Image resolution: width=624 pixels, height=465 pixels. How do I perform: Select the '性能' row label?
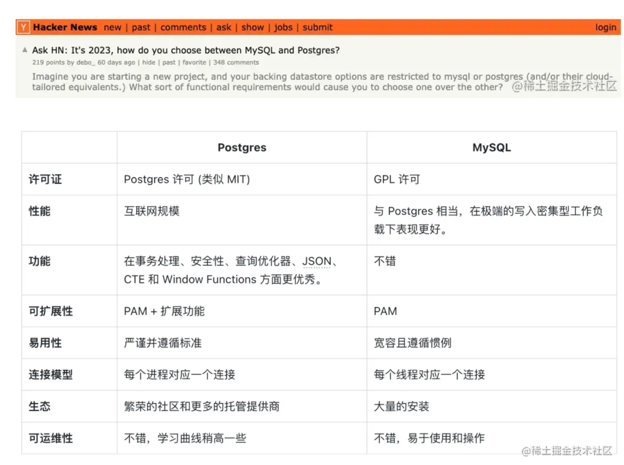[x=39, y=211]
